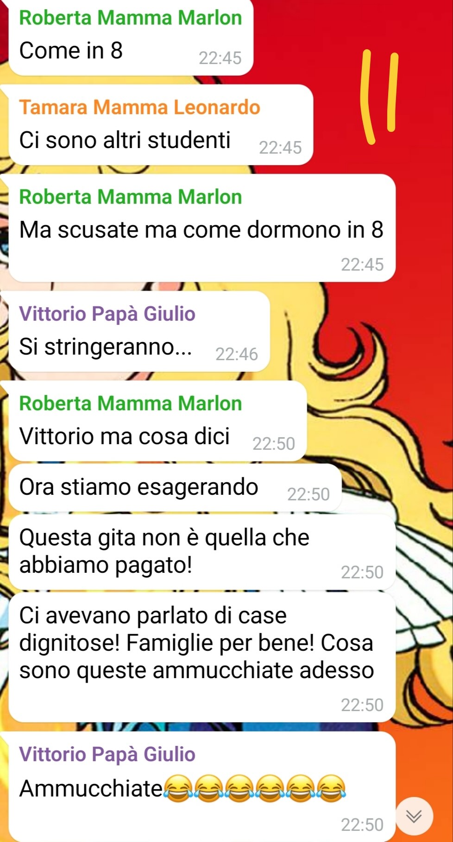Screen dimensions: 453x842
Task: Open Roberta Mamma Marlon's name on 'Come in 8'
Action: [131, 18]
